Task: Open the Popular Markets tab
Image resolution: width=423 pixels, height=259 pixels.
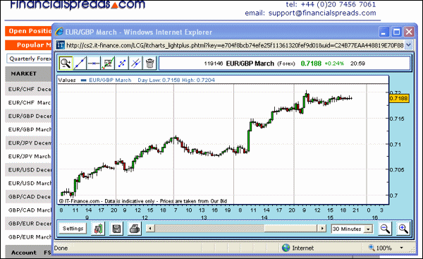Action: coord(29,45)
